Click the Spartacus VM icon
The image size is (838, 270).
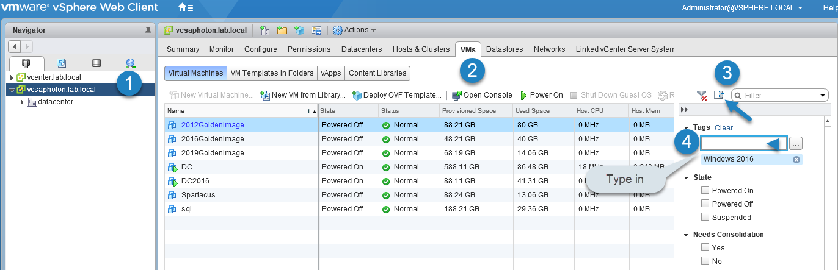pos(172,195)
